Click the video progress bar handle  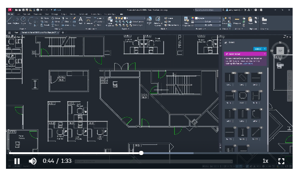(x=141, y=153)
